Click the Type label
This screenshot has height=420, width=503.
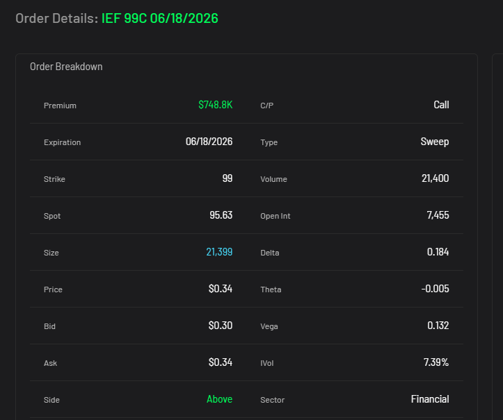[x=269, y=142]
